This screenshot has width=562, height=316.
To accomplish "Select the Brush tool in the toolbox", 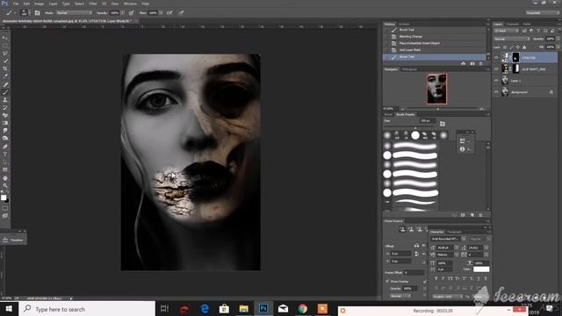I will pos(5,92).
